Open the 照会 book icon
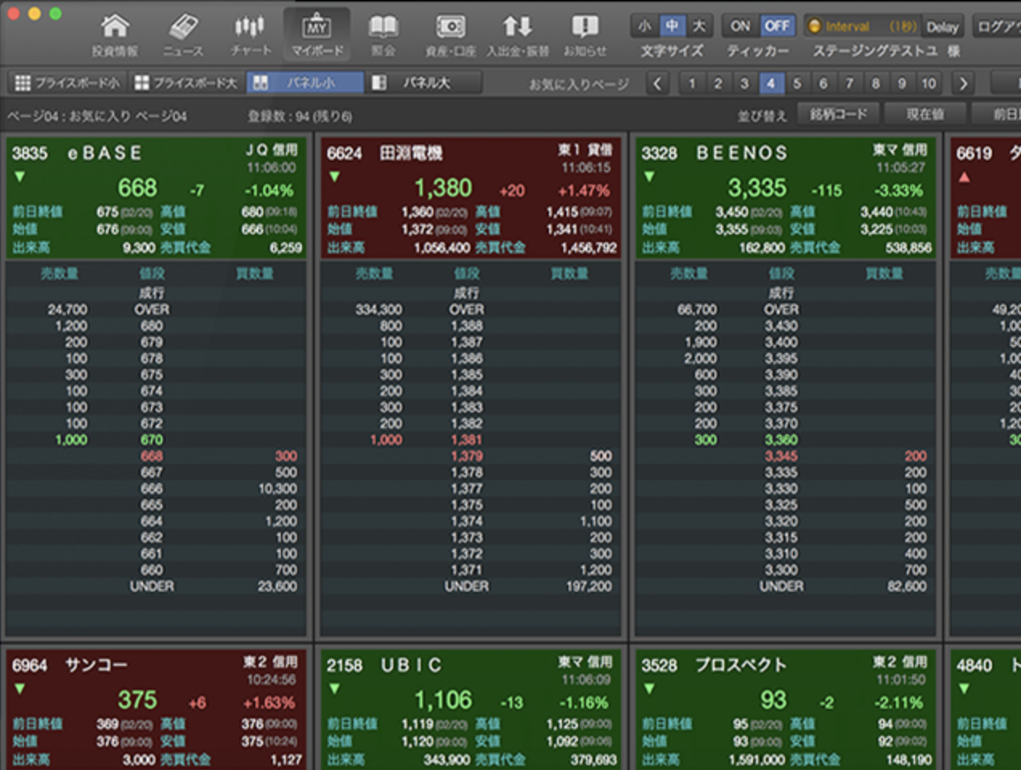This screenshot has width=1021, height=770. [383, 34]
